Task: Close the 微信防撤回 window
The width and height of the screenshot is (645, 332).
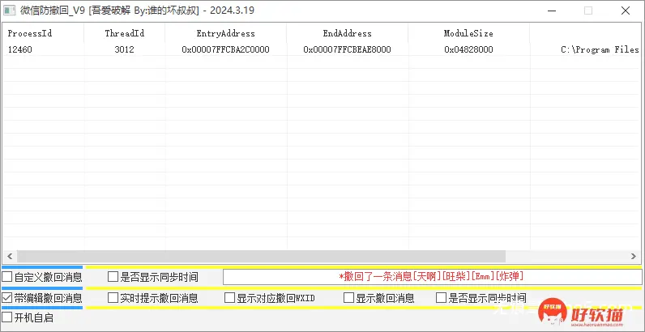Action: (626, 11)
